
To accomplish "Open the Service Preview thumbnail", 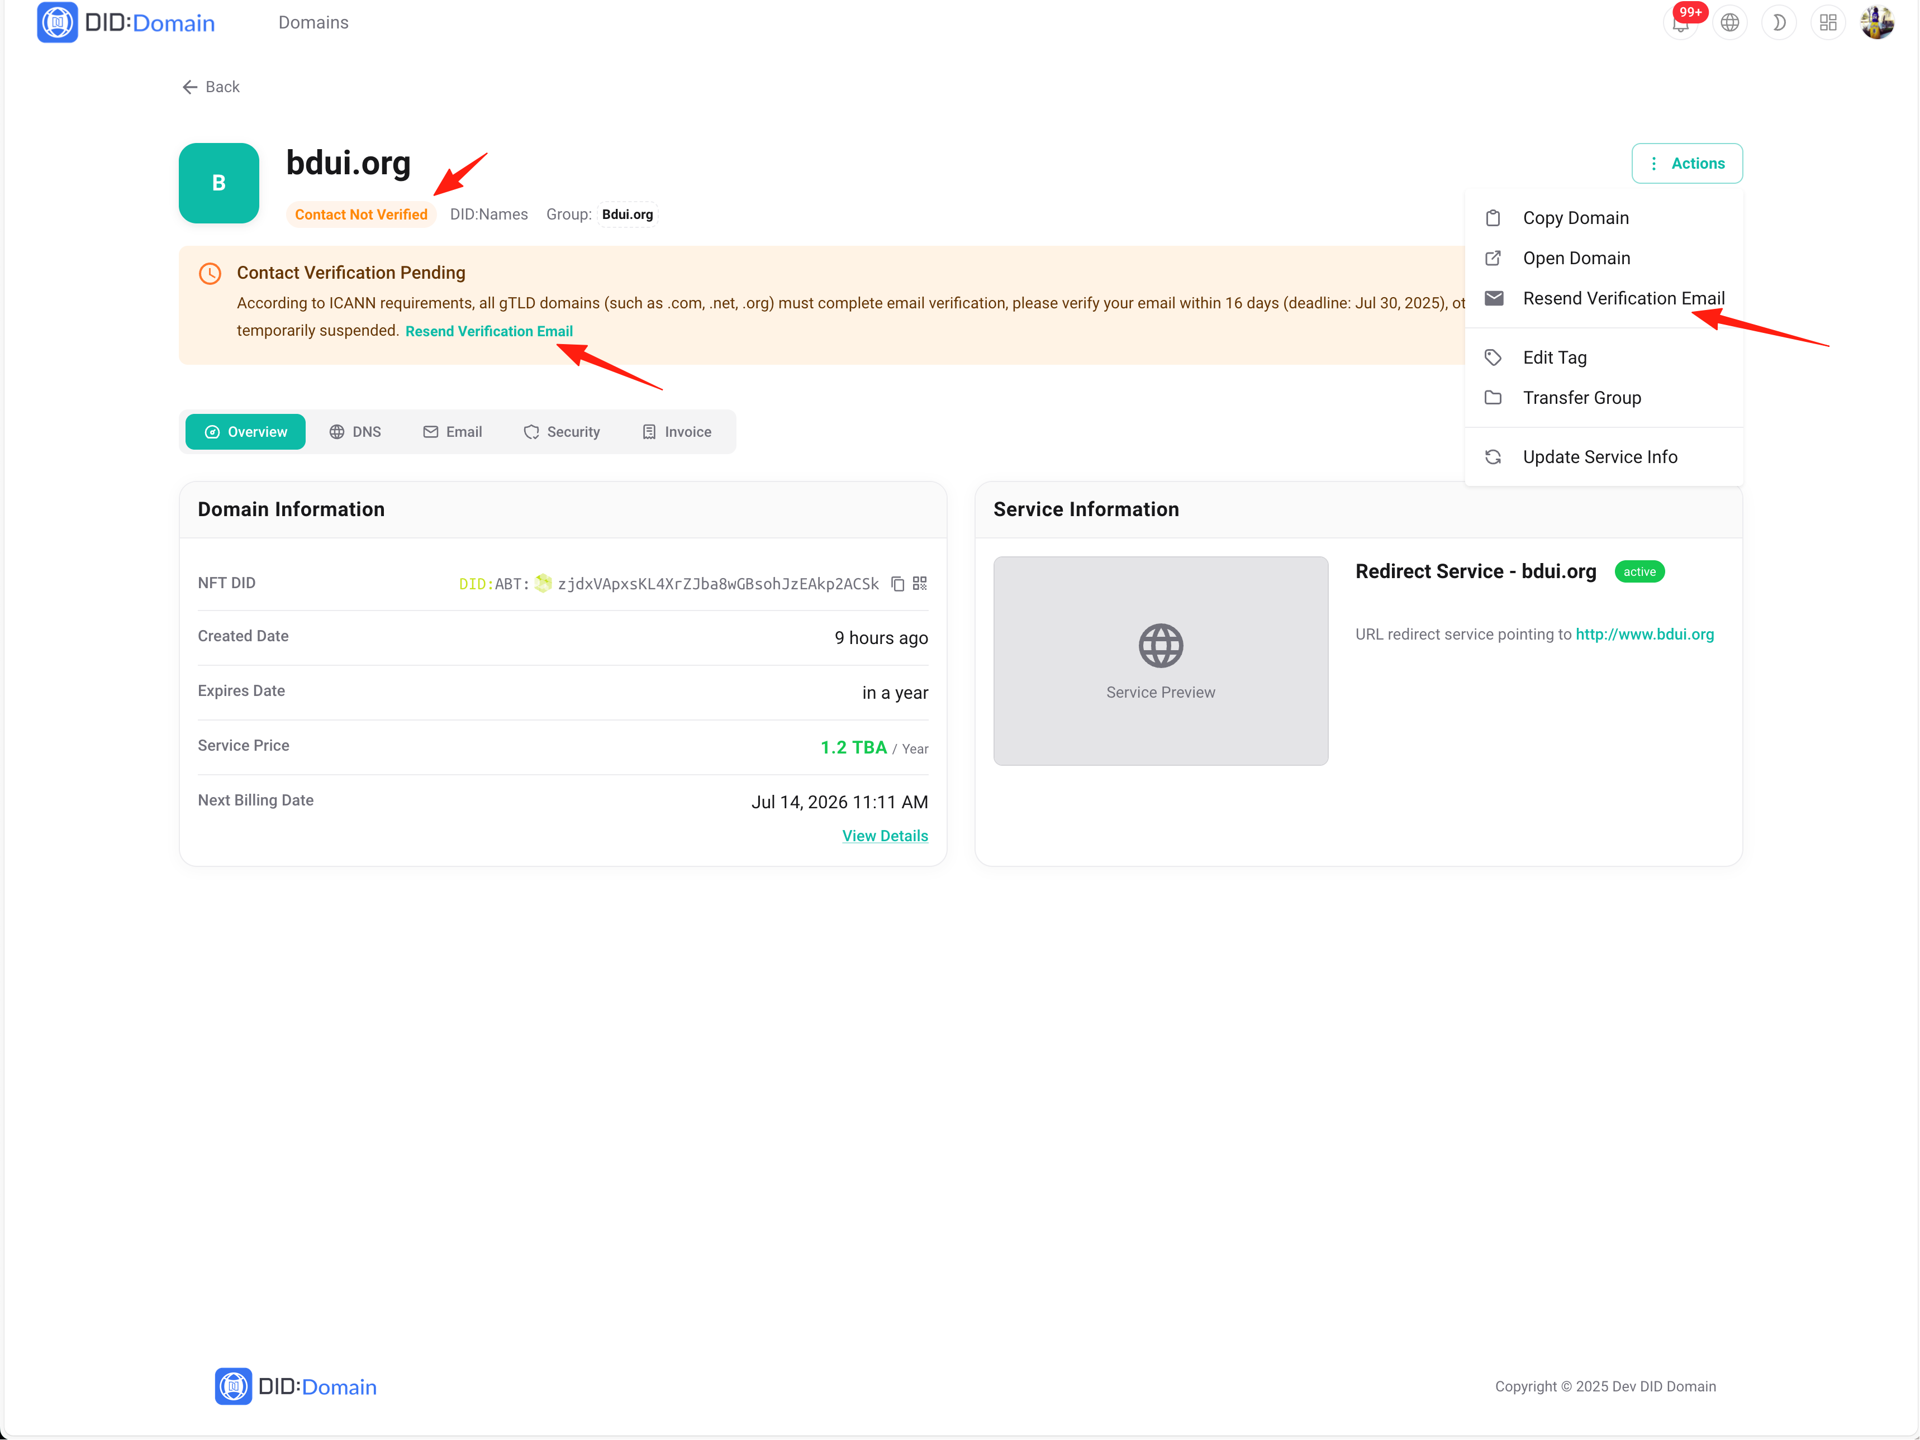I will [x=1159, y=661].
